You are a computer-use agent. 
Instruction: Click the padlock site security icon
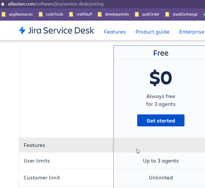coord(3,4)
